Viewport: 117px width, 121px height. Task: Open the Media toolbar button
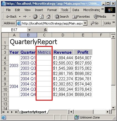pyautogui.click(x=100, y=17)
